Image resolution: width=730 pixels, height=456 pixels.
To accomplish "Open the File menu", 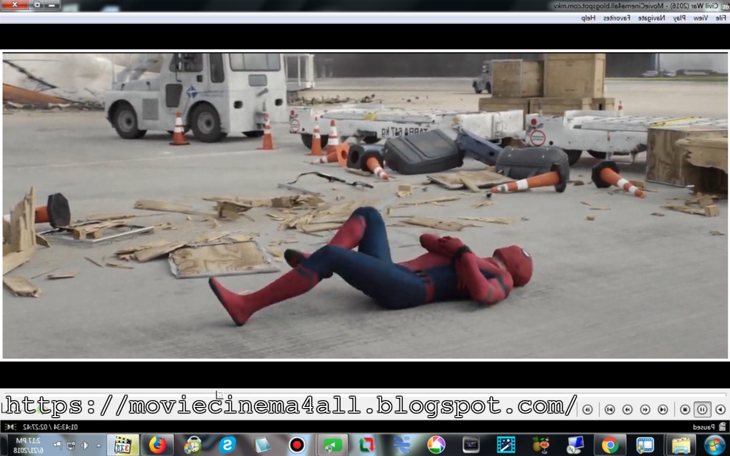I will (721, 18).
